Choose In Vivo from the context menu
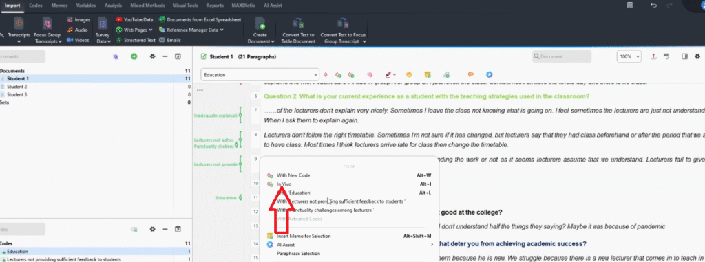705x262 pixels. click(x=284, y=184)
